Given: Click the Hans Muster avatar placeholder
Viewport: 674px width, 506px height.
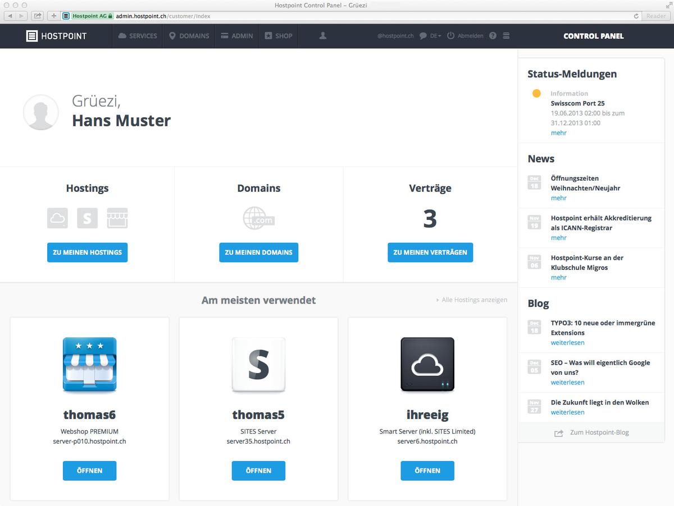Looking at the screenshot, I should [40, 112].
